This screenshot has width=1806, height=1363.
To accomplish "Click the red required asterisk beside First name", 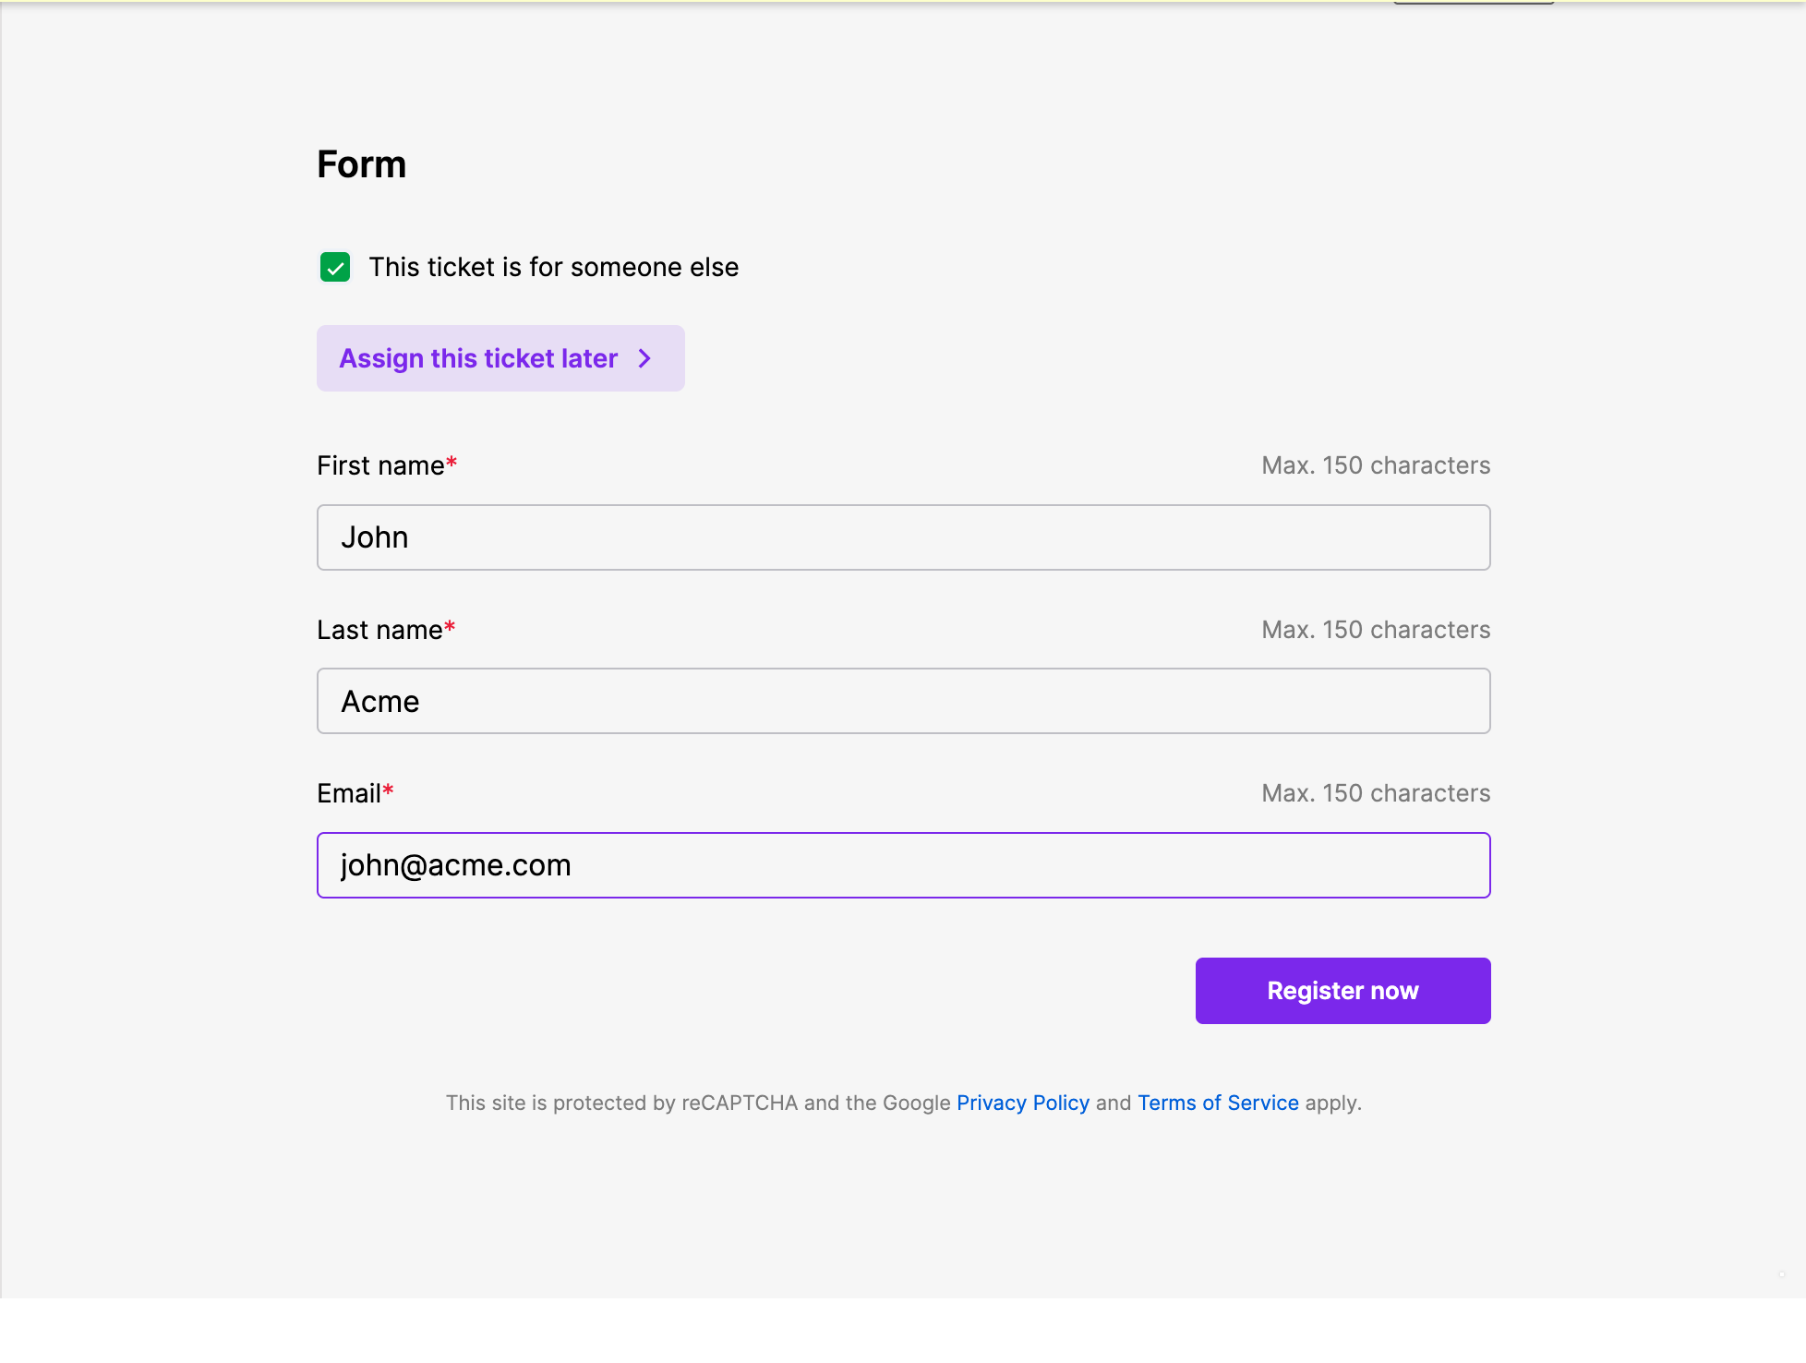I will [451, 463].
